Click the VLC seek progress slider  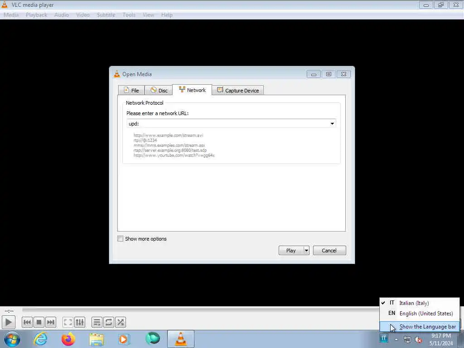[201, 310]
